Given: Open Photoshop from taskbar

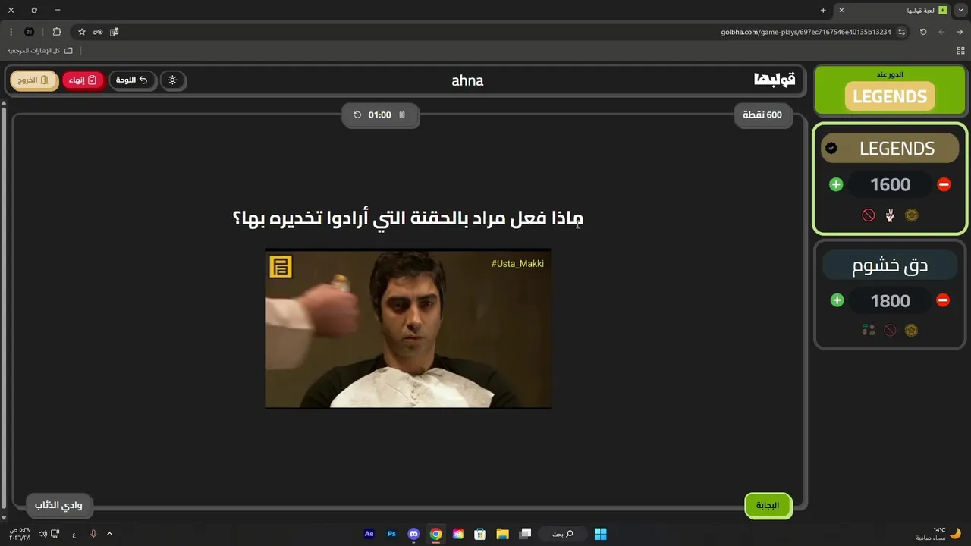Looking at the screenshot, I should click(391, 534).
